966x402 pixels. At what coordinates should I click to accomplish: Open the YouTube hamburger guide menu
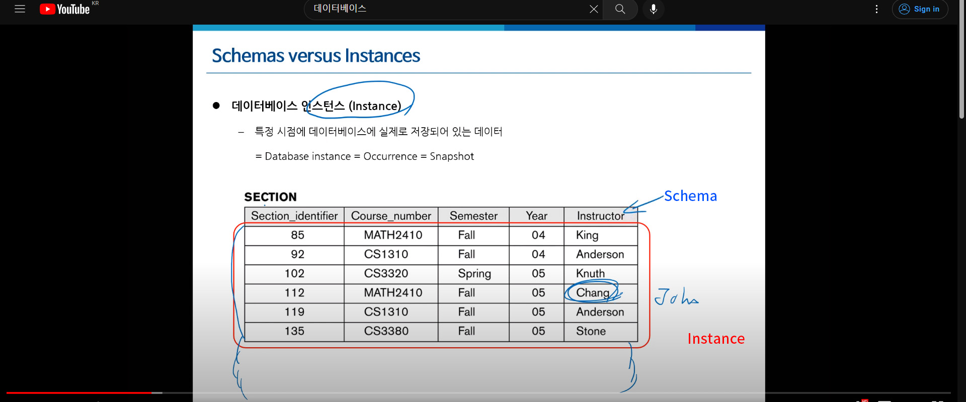point(20,9)
